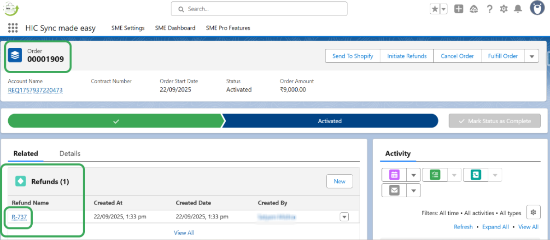Open row actions menu for R-737
550x240 pixels.
pos(345,217)
